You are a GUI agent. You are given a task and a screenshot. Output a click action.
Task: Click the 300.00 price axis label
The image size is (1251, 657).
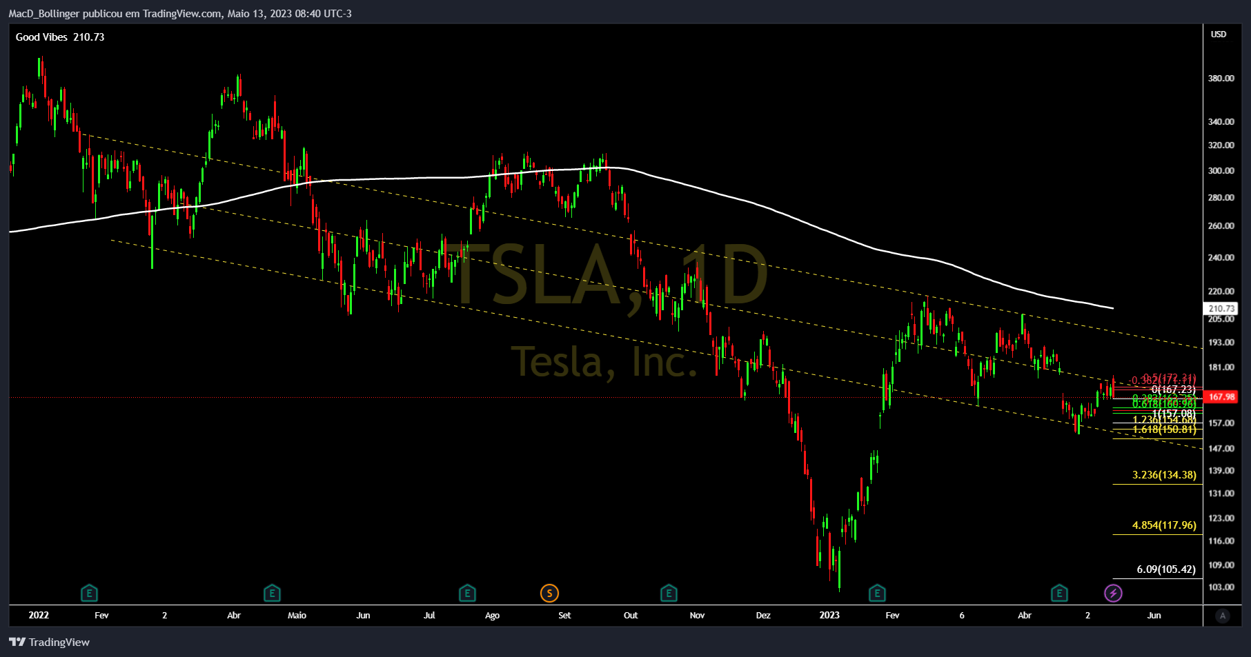coord(1221,171)
